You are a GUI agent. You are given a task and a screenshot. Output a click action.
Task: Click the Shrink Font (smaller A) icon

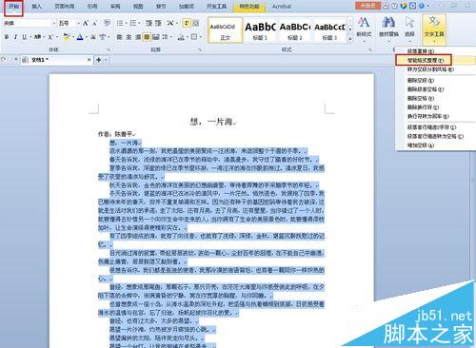pos(94,24)
